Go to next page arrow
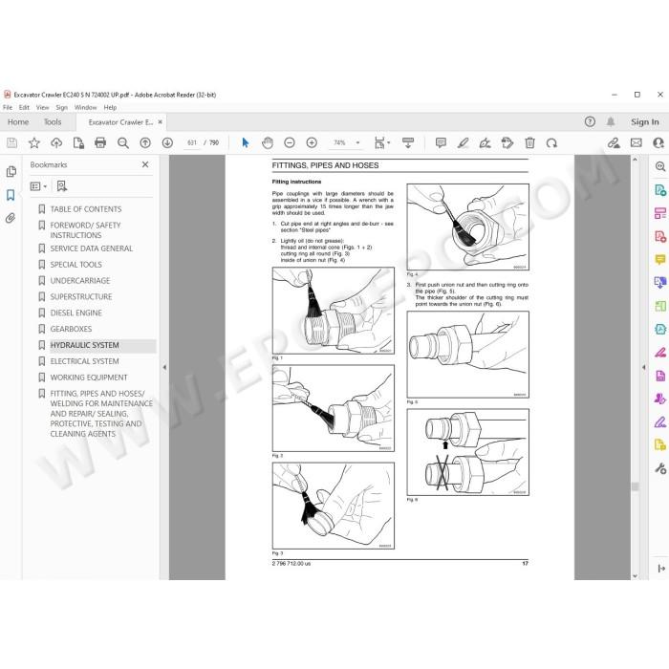The image size is (669, 669). (x=167, y=143)
